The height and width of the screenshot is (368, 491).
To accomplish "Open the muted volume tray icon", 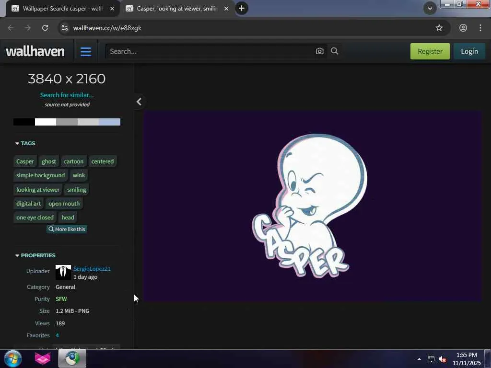I will tap(443, 359).
